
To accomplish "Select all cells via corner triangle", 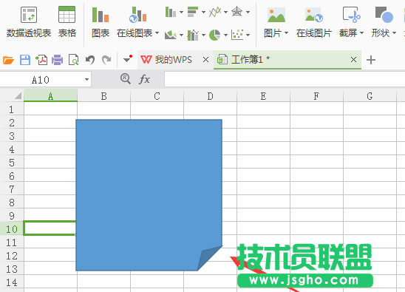I will coord(18,96).
